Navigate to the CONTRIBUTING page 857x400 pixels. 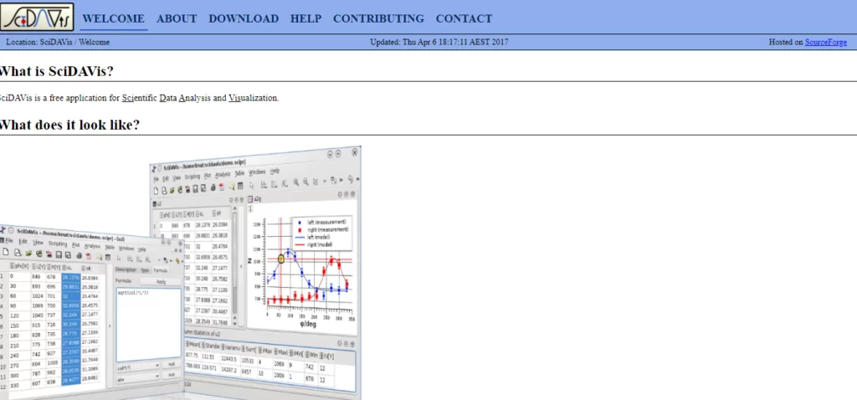[378, 18]
